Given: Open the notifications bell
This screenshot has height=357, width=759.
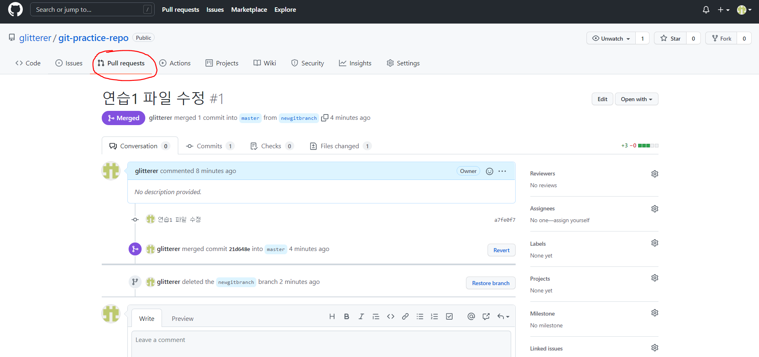Looking at the screenshot, I should click(x=706, y=10).
